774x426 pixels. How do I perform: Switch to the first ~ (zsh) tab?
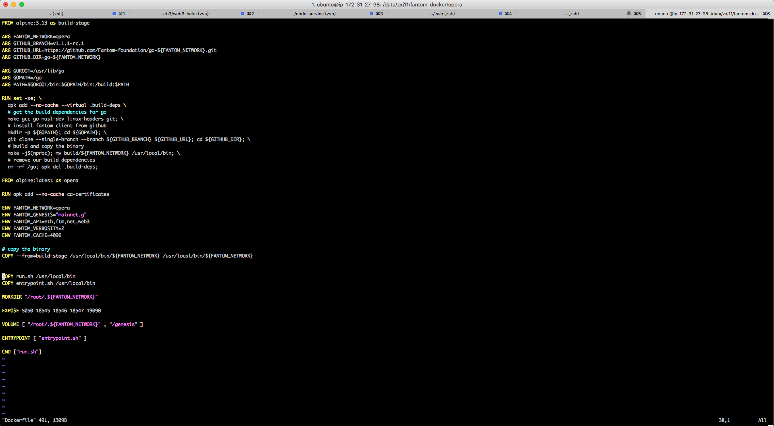[56, 13]
